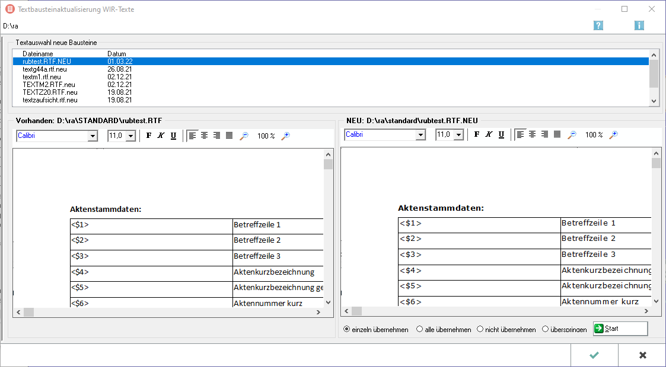Click up arrow of file list scrollbar
Viewport: 666px width, 367px height.
[x=654, y=54]
